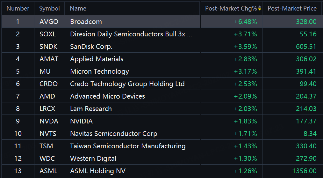323x178 pixels.
Task: Sort by Post-Market Price column header
Action: pyautogui.click(x=292, y=9)
